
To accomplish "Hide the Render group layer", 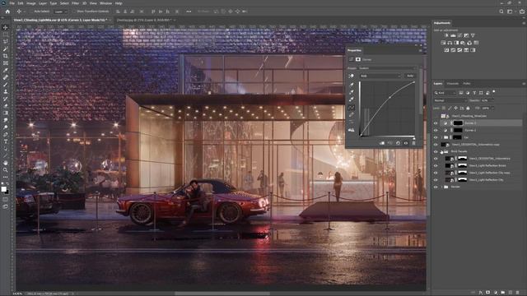I will click(436, 187).
